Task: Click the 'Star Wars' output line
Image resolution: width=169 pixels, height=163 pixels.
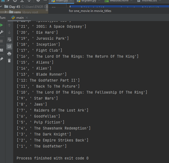Action: click(x=37, y=98)
